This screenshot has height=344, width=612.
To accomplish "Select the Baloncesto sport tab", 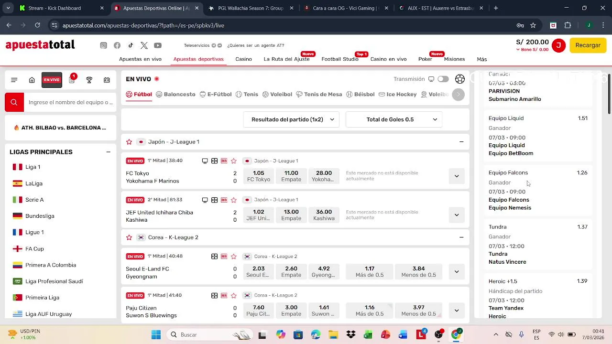I will coord(175,95).
